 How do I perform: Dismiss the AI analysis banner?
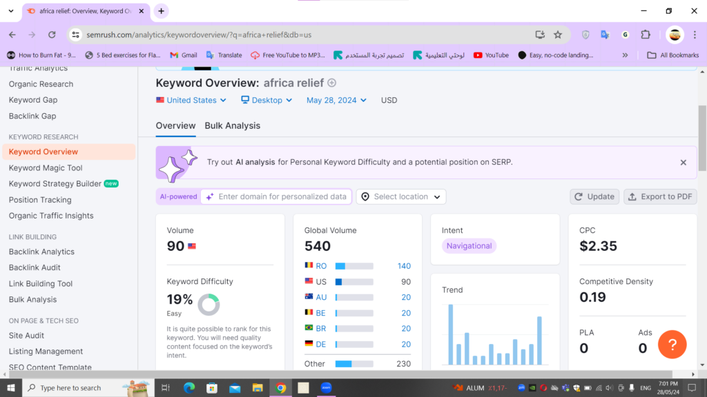tap(683, 162)
